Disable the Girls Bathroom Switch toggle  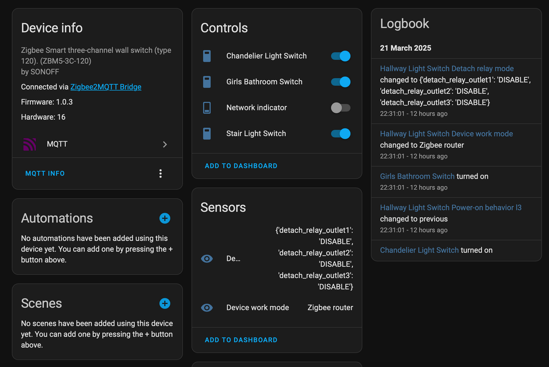coord(340,82)
